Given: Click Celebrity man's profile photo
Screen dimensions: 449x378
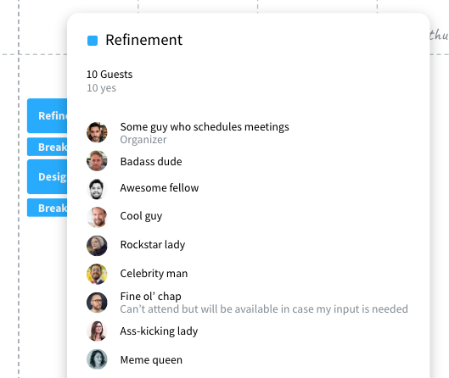Looking at the screenshot, I should click(97, 274).
